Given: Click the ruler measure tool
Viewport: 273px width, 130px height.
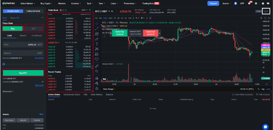Looking at the screenshot, I should (x=97, y=66).
